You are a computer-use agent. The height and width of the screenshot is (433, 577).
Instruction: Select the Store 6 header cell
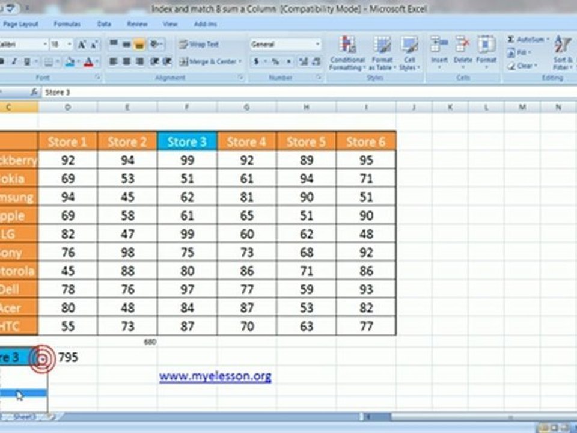[366, 141]
